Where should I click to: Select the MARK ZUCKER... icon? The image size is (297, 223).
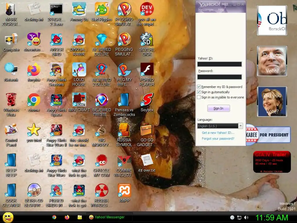point(11,15)
